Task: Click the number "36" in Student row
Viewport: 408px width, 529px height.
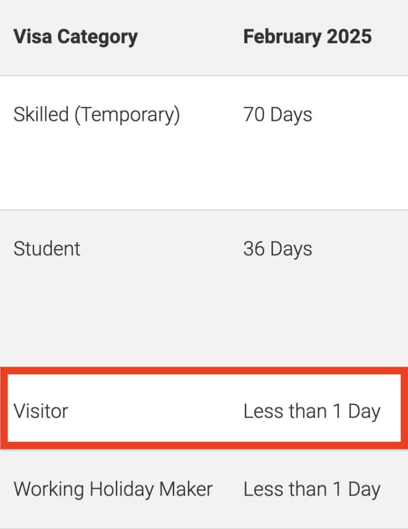Action: (253, 249)
